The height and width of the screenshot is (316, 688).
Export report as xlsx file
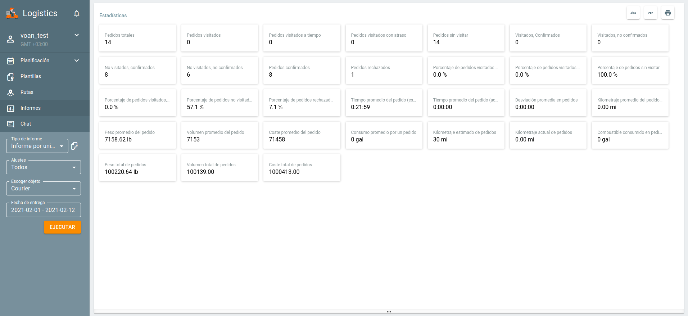(x=633, y=13)
